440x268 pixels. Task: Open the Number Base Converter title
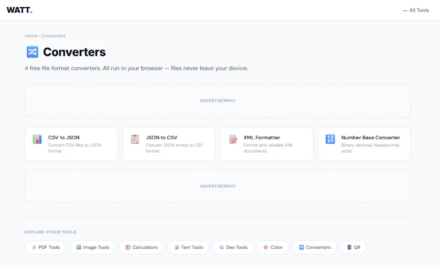coord(370,138)
